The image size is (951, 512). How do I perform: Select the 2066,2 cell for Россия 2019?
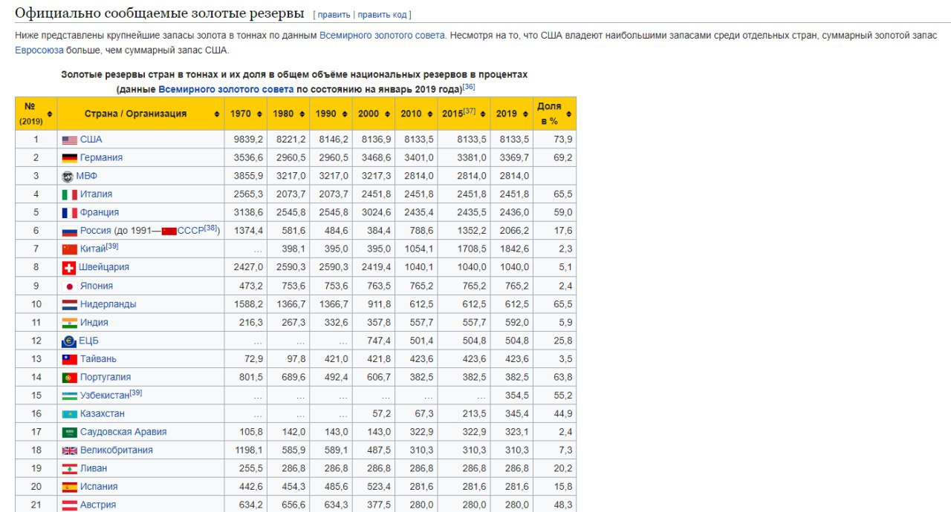(511, 232)
